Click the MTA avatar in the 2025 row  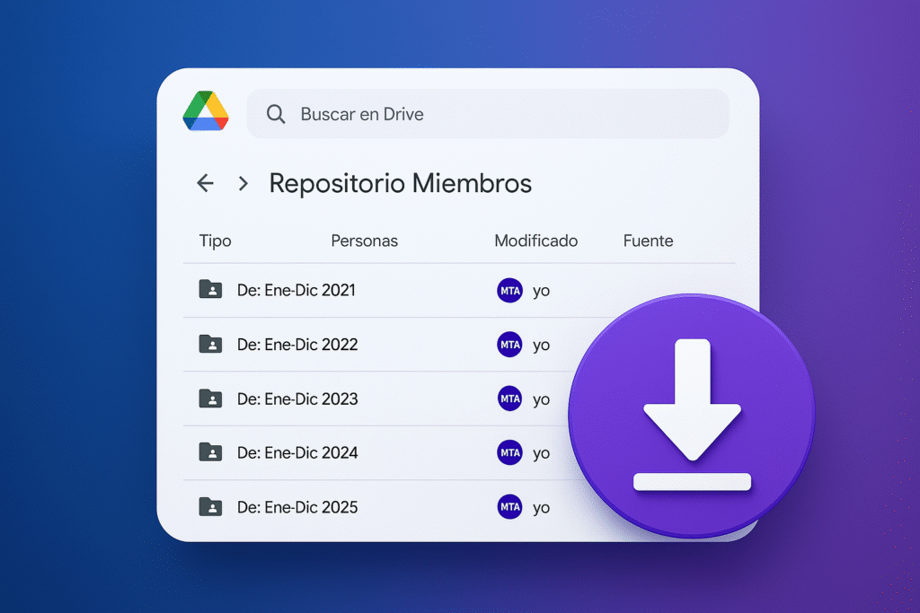click(509, 507)
